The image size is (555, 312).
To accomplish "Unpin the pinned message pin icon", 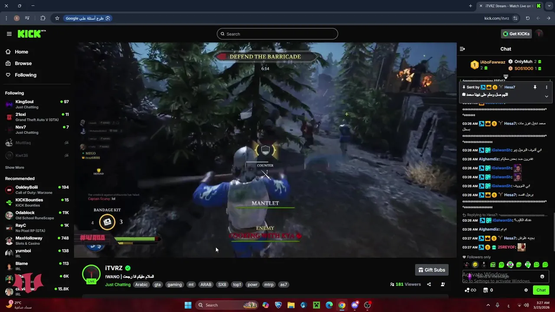I will point(535,87).
